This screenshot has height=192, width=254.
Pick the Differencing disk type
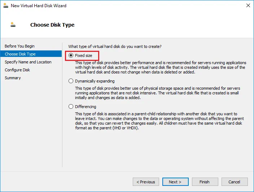pos(71,107)
